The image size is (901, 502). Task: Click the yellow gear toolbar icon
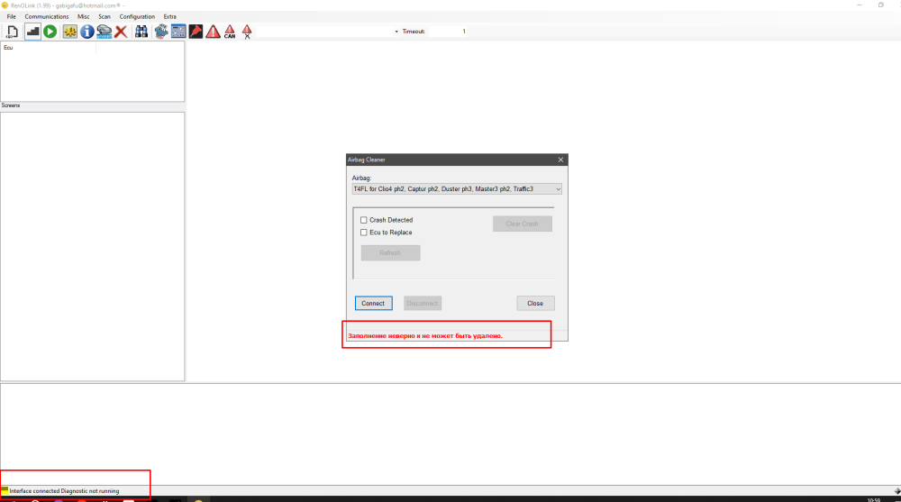click(x=70, y=32)
